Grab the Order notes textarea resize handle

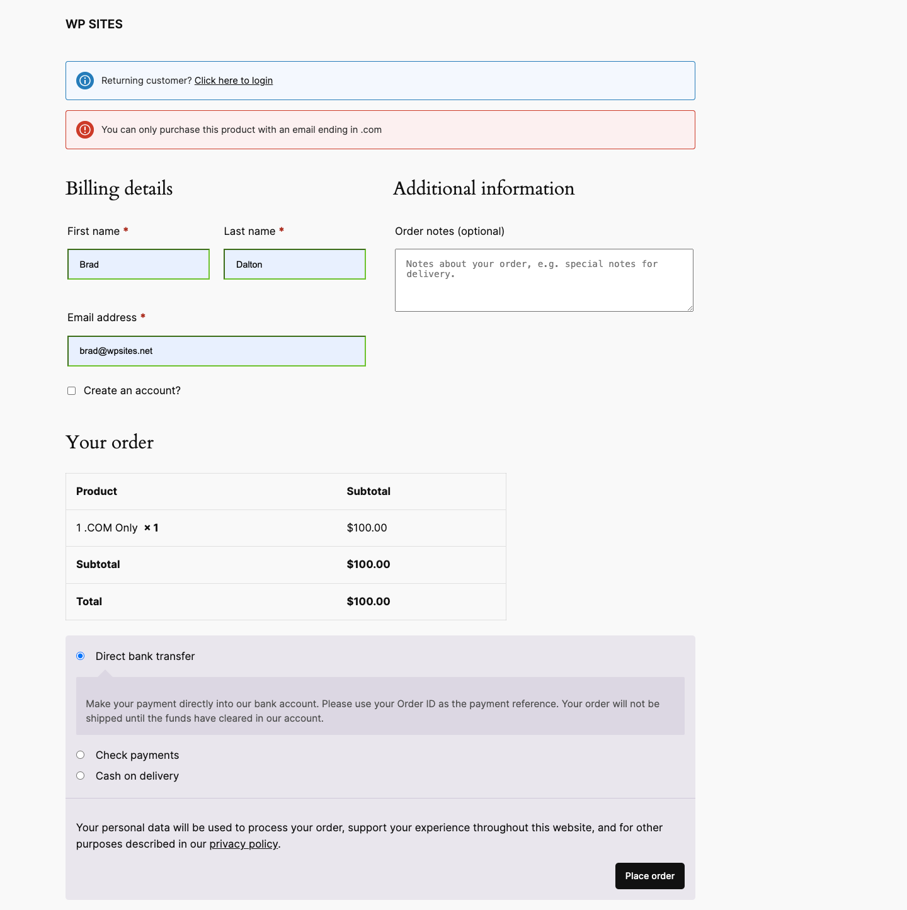click(690, 308)
